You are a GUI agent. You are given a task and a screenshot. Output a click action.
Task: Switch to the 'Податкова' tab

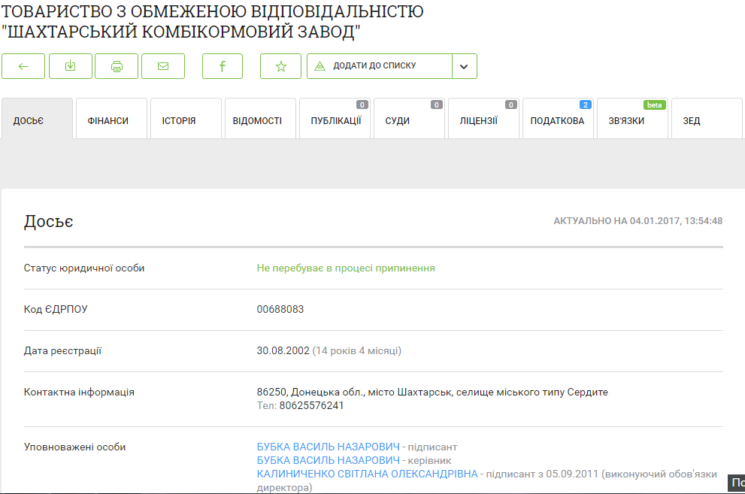558,120
